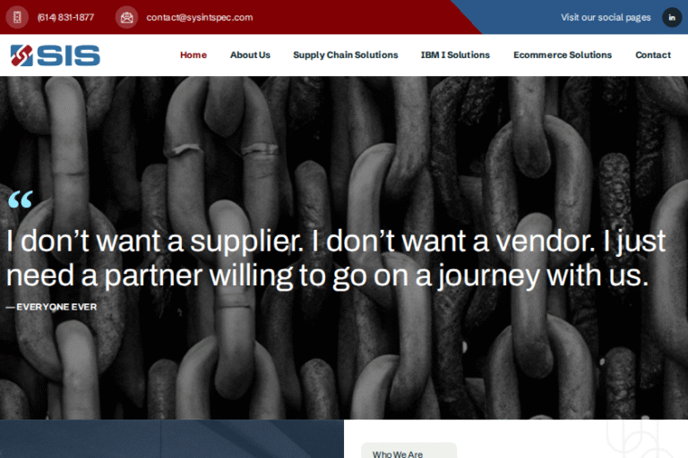688x458 pixels.
Task: Click the email envelope icon
Action: click(126, 18)
